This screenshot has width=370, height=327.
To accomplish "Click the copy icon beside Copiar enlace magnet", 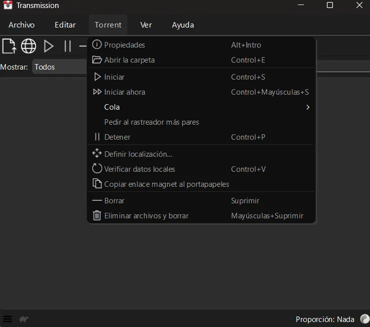I will [x=97, y=184].
